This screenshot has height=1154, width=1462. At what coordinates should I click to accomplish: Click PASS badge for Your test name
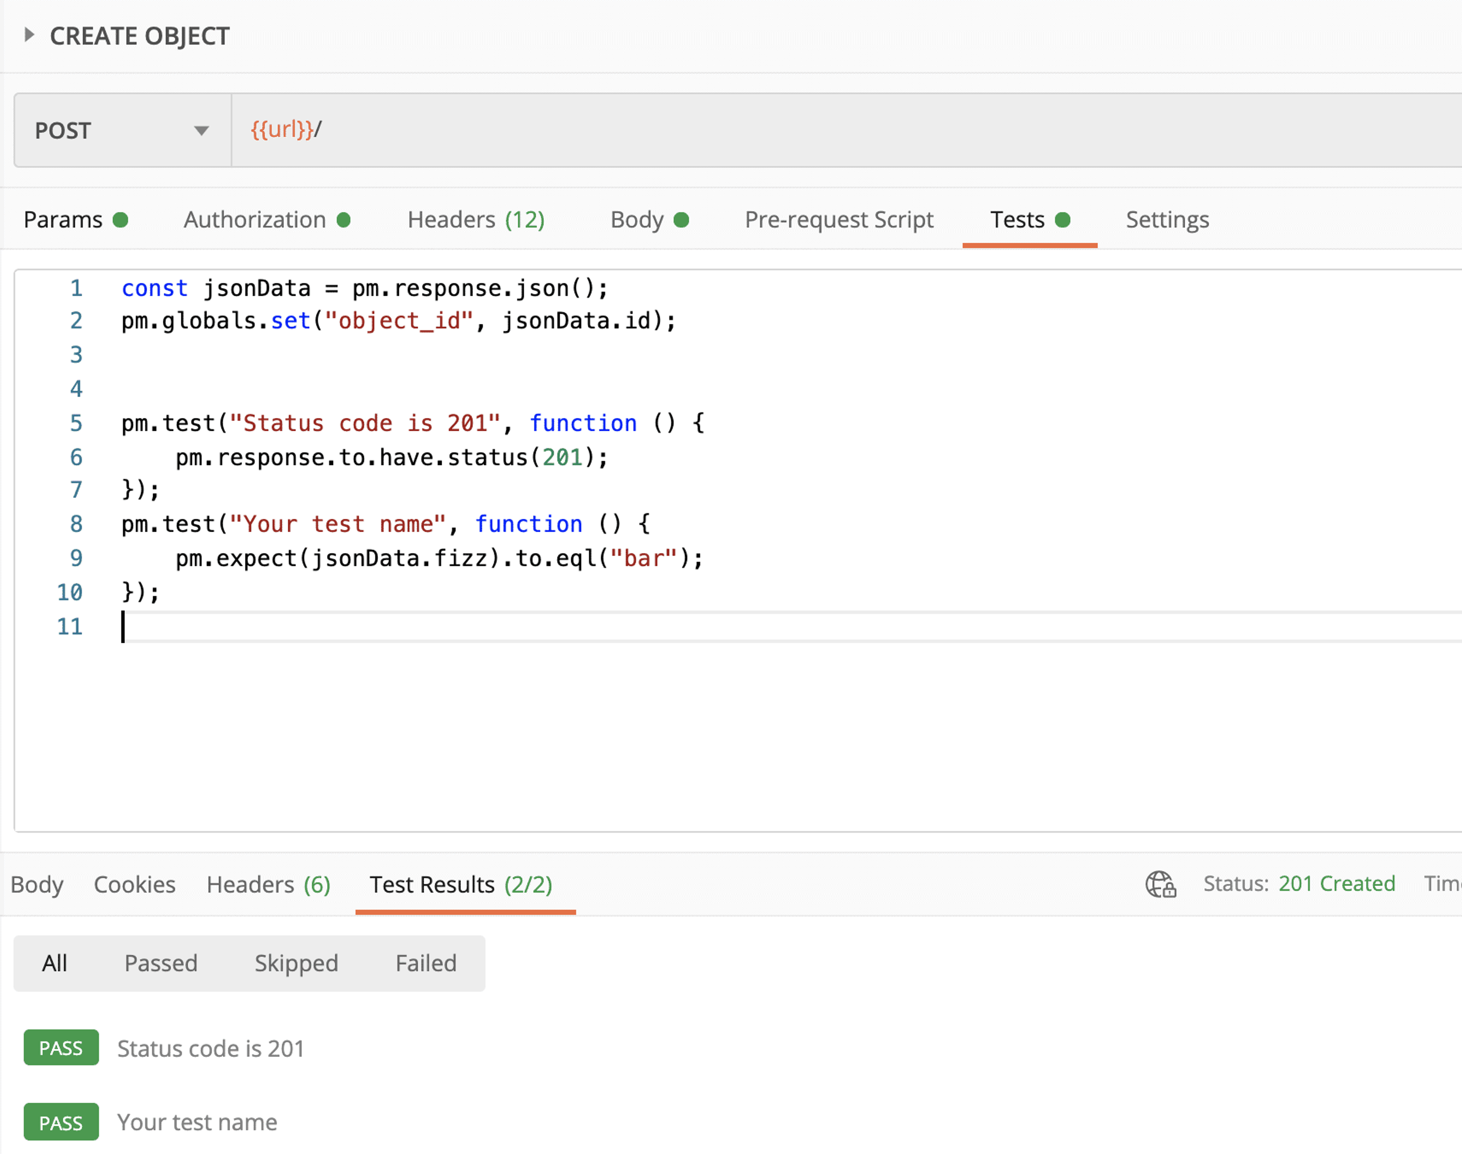point(61,1122)
